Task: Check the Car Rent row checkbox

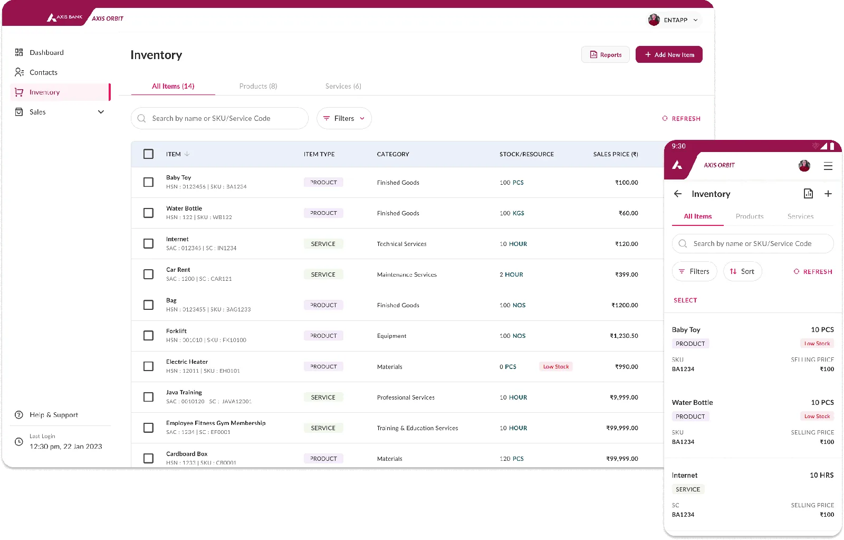Action: tap(149, 274)
